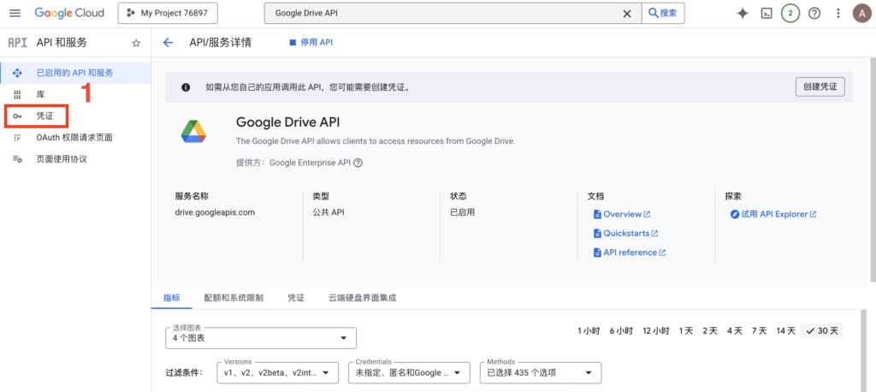Clear the search box with X icon
Image resolution: width=876 pixels, height=392 pixels.
click(627, 14)
